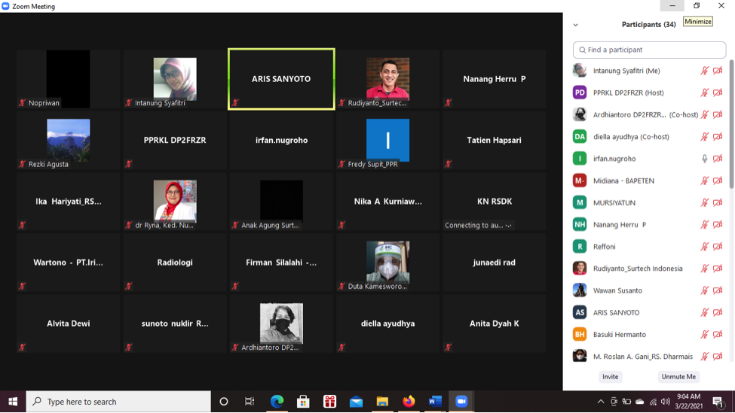The width and height of the screenshot is (735, 413).
Task: Click muted mic icon for Midiana - BAPETEN
Action: pos(704,181)
